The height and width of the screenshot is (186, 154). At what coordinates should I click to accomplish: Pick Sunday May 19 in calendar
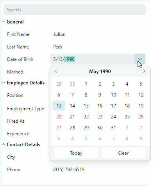pyautogui.click(x=141, y=106)
